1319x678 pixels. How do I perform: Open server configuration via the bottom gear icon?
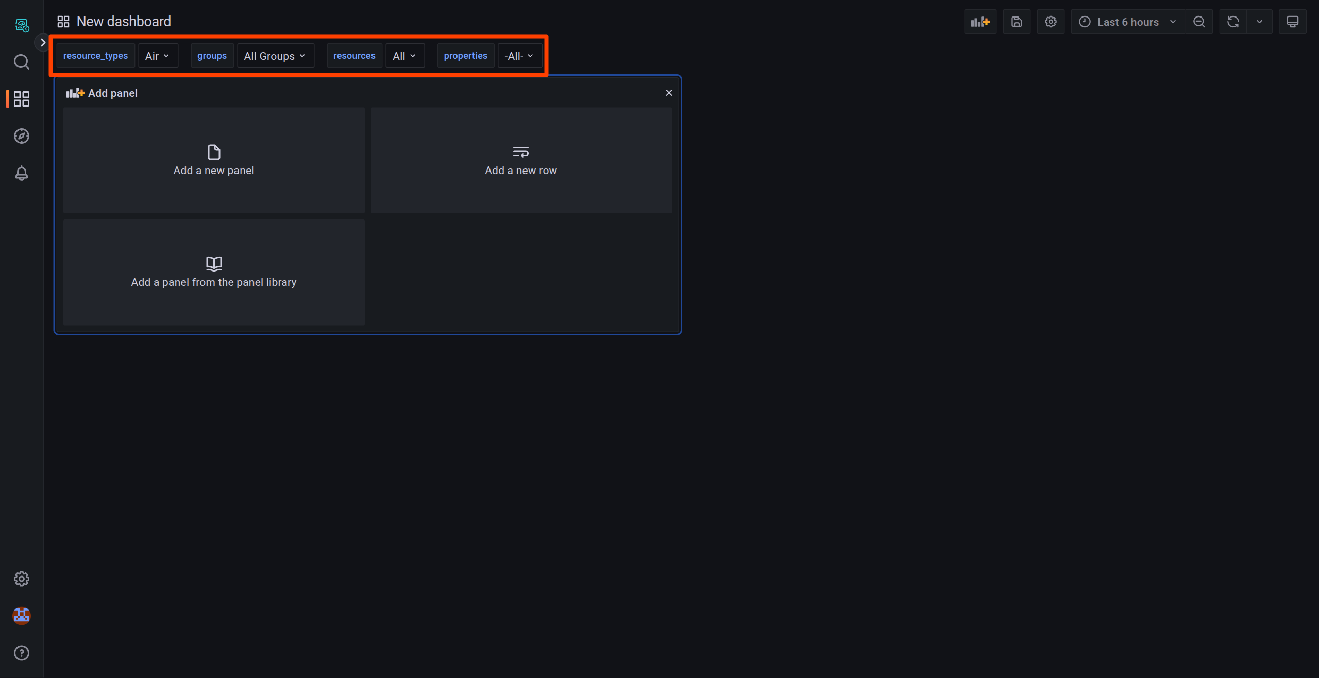coord(22,579)
